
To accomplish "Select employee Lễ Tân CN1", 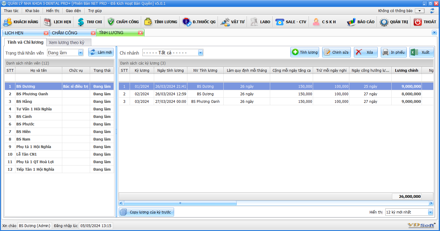I will [59, 154].
